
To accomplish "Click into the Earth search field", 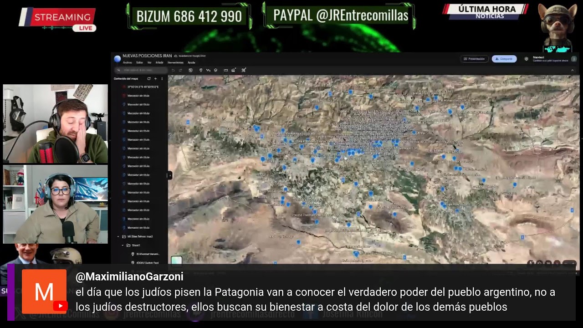I will pos(141,70).
